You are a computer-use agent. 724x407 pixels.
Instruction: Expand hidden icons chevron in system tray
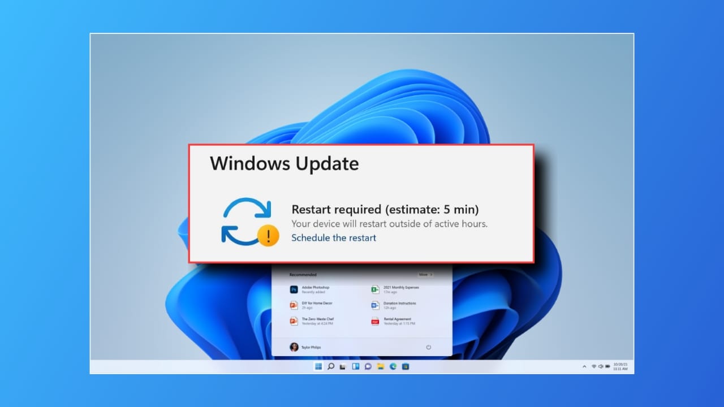[584, 366]
